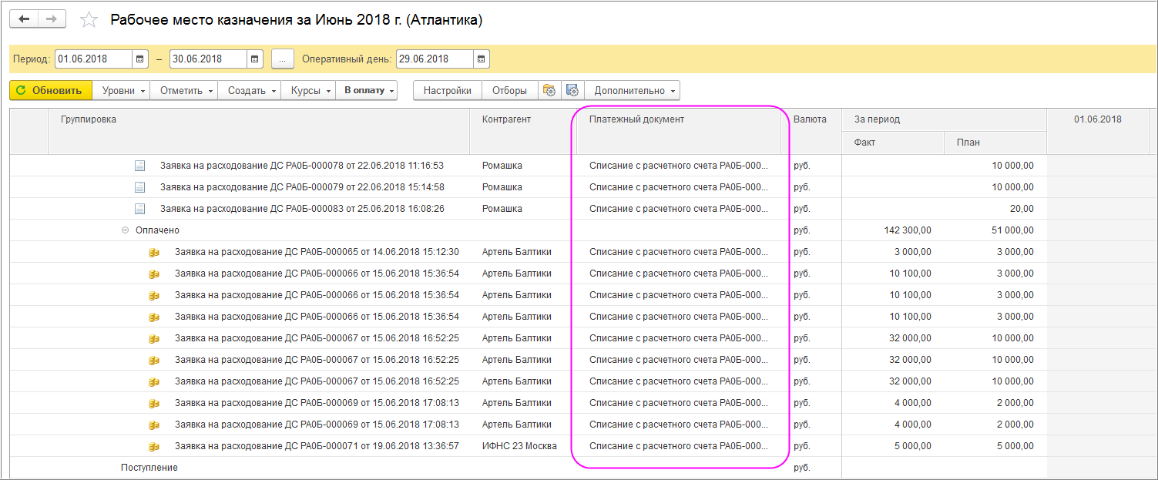
Task: Add page to favorites with star icon
Action: [89, 20]
